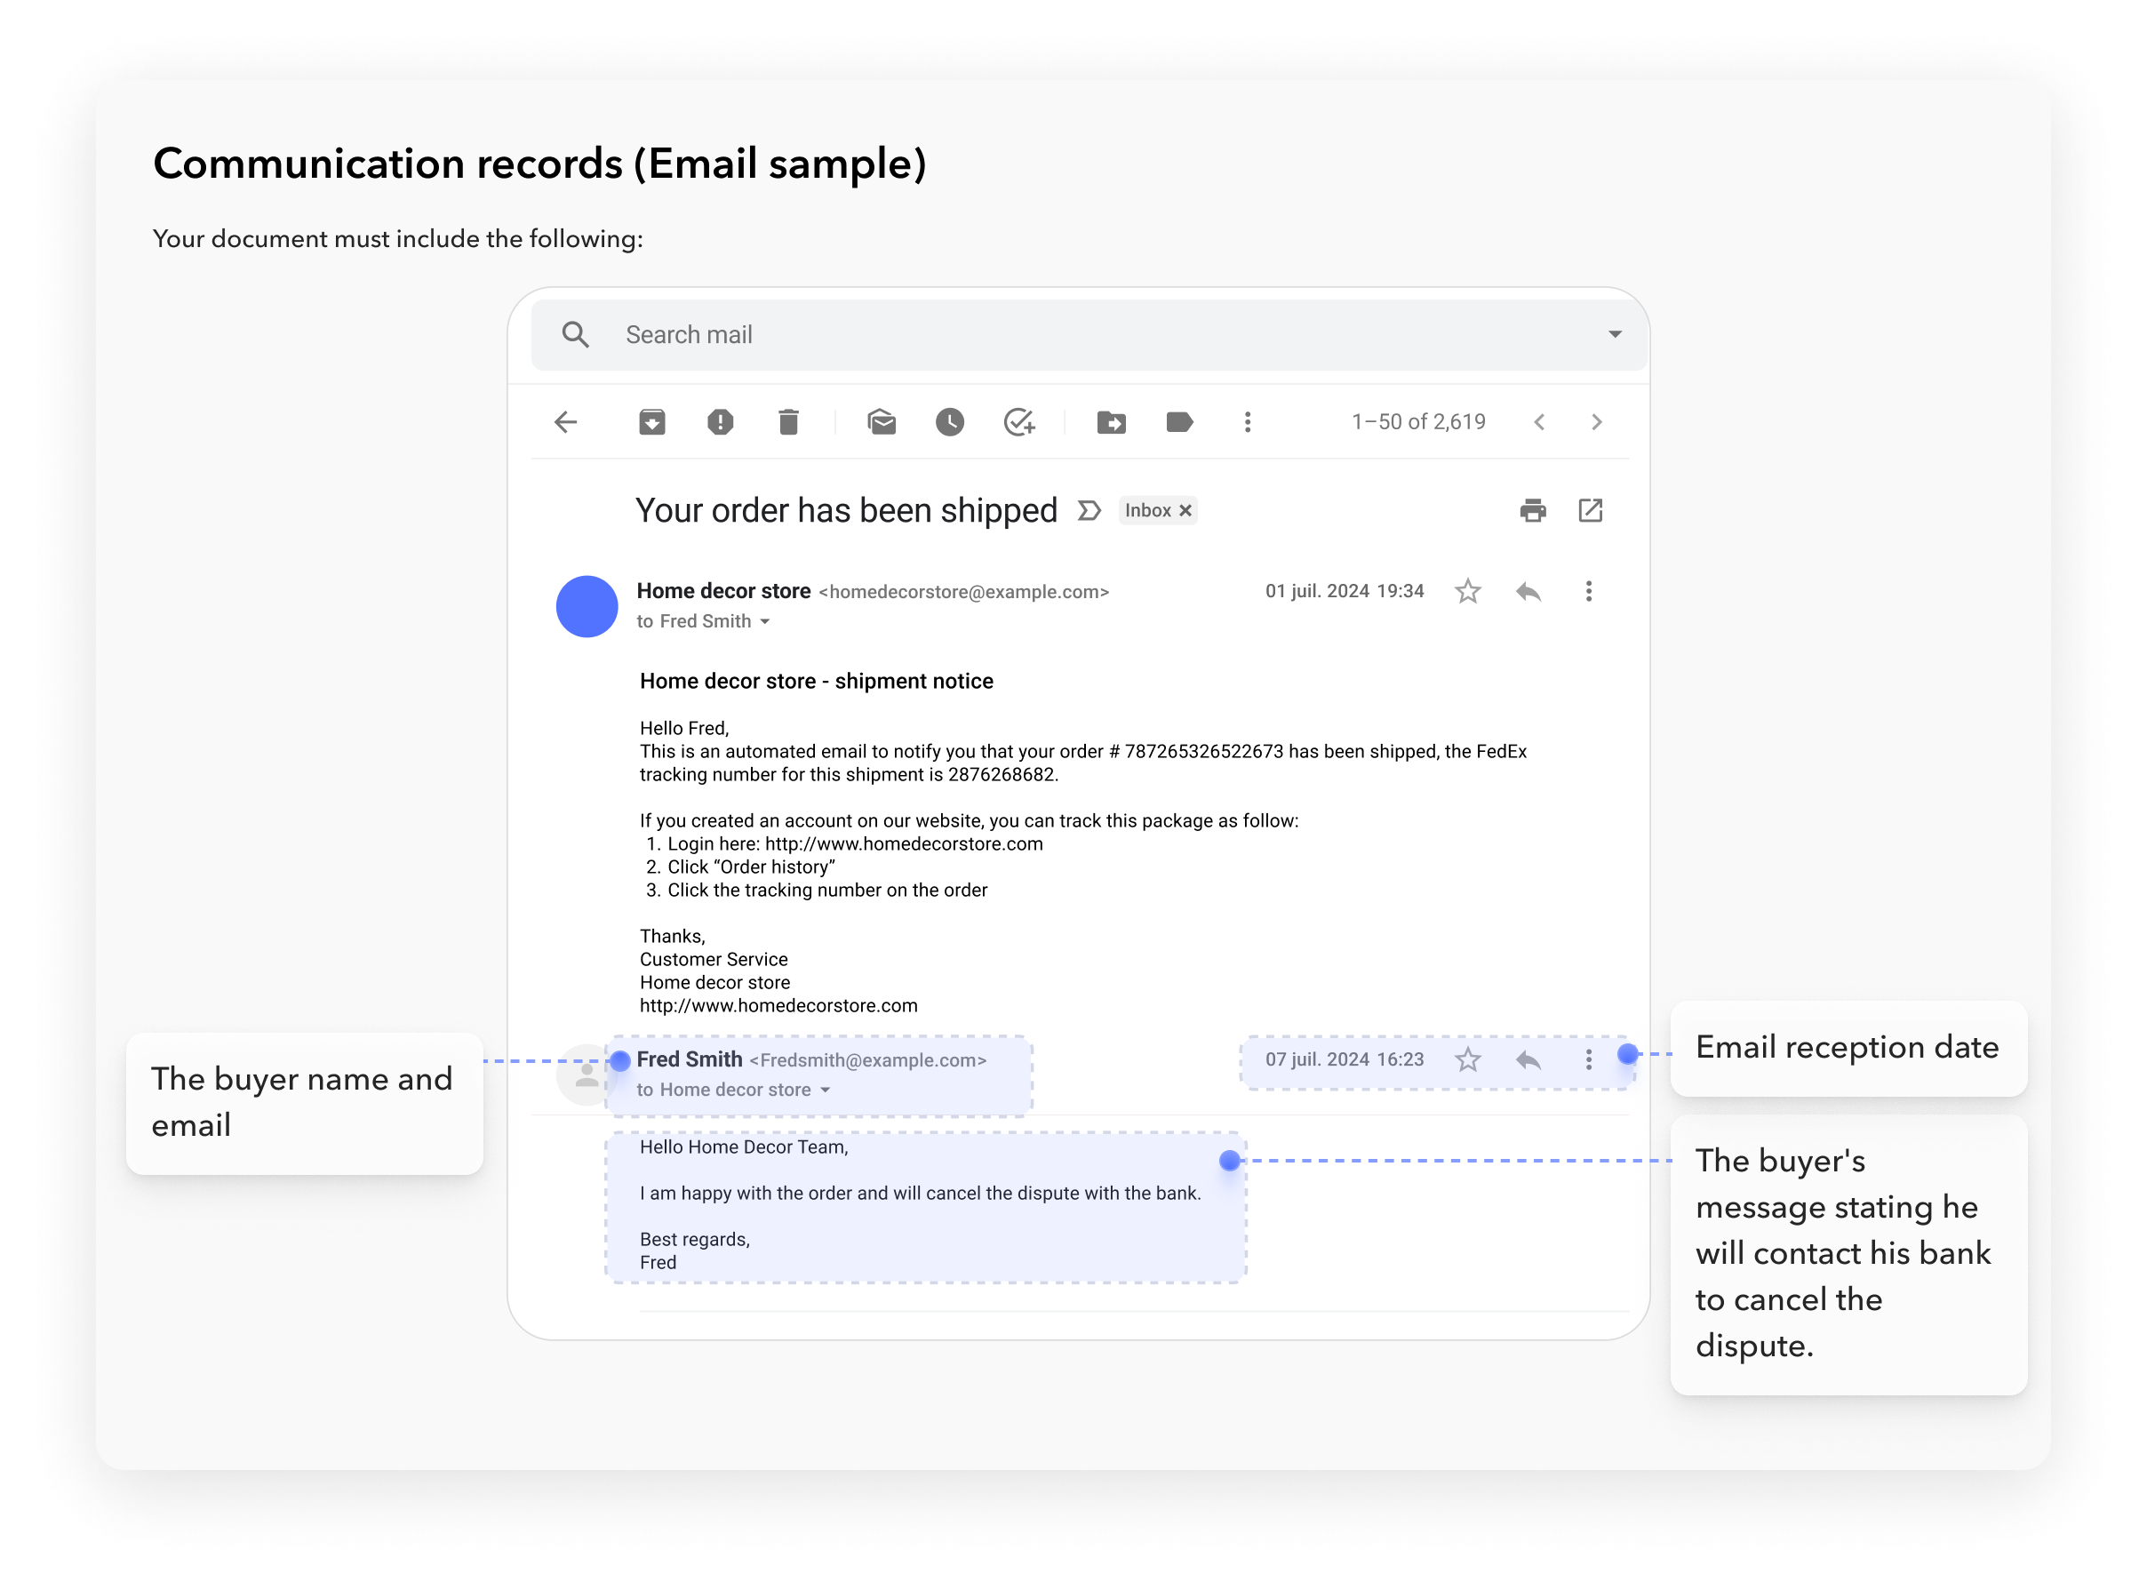Print the conversation
Viewport: 2147px width, 1582px height.
[x=1533, y=510]
